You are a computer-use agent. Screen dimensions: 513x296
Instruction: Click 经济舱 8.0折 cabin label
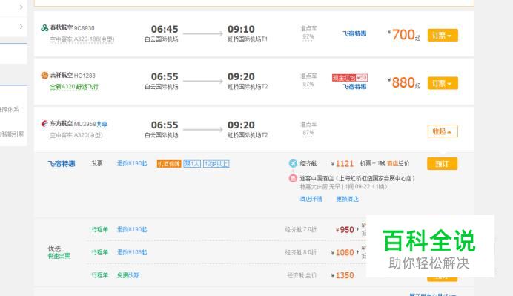pyautogui.click(x=301, y=253)
